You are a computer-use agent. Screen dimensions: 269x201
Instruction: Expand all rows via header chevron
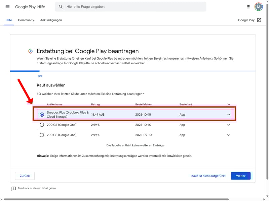pyautogui.click(x=229, y=105)
